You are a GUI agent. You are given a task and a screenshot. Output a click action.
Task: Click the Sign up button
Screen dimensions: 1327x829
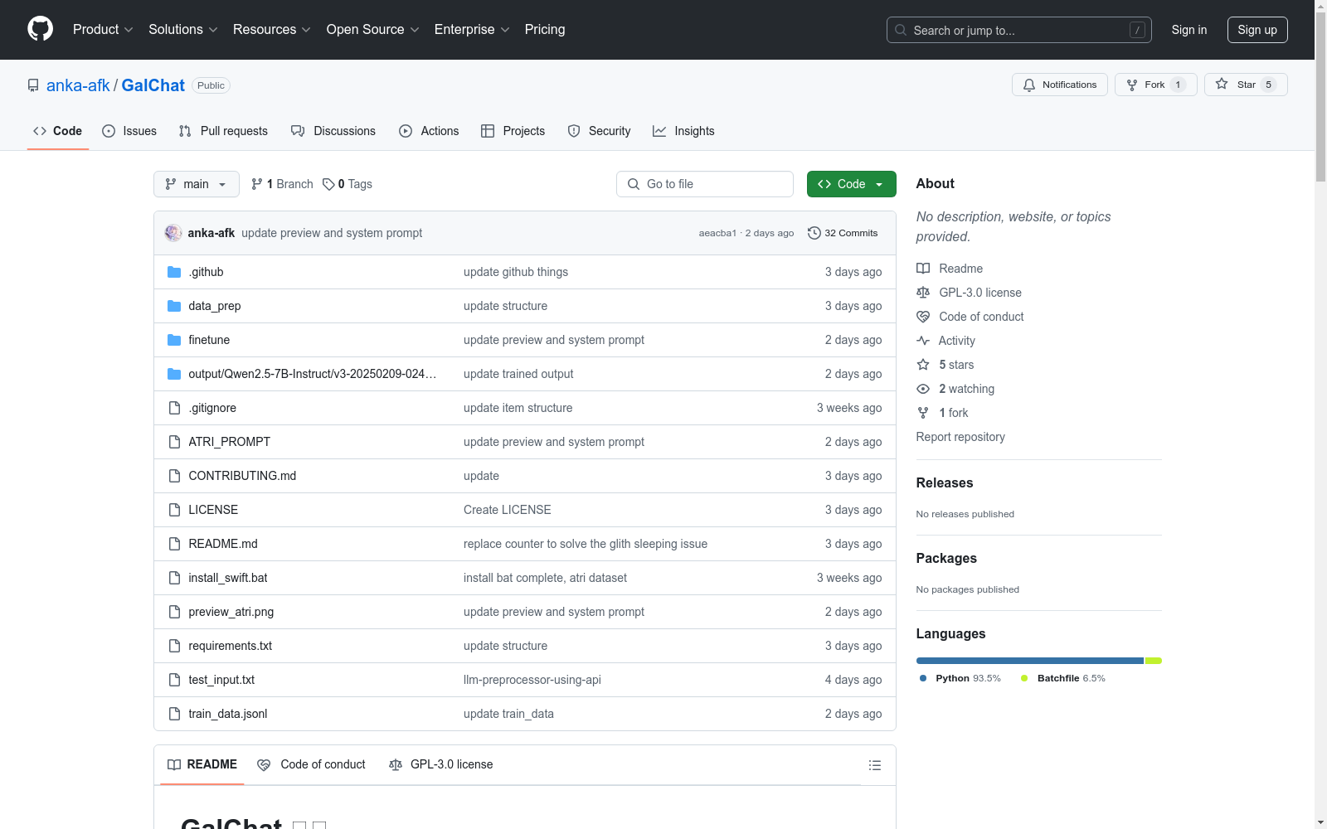[1257, 30]
